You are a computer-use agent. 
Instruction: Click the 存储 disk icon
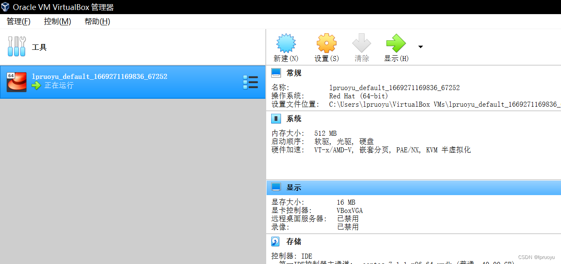click(x=276, y=242)
